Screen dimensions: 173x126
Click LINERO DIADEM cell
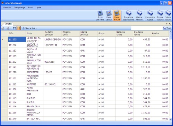coord(53,39)
